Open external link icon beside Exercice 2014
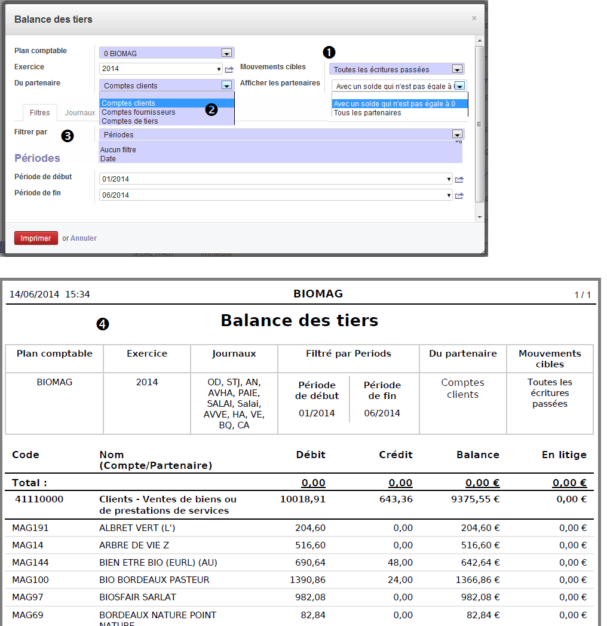607x626 pixels. coord(229,69)
